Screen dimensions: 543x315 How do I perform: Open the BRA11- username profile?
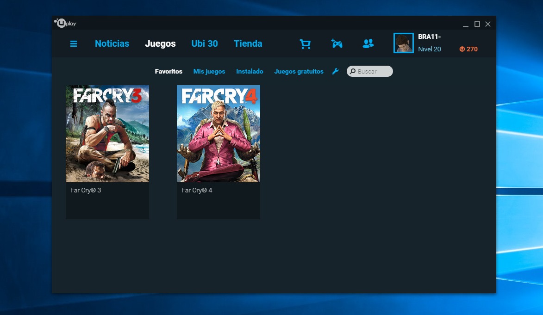tap(430, 37)
